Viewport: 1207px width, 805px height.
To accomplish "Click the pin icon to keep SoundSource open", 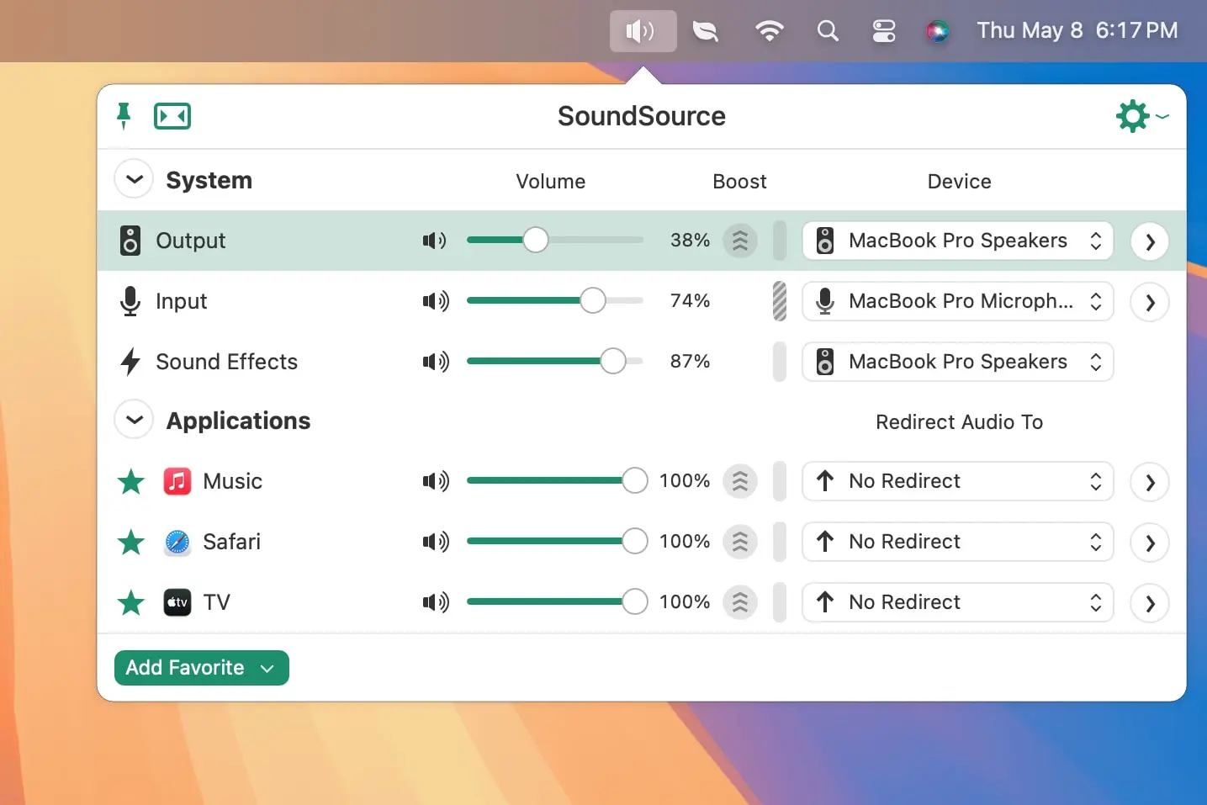I will point(124,116).
